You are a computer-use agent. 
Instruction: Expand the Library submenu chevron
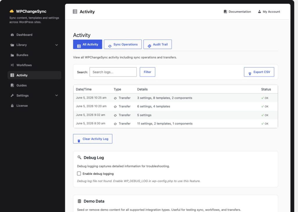click(x=56, y=45)
